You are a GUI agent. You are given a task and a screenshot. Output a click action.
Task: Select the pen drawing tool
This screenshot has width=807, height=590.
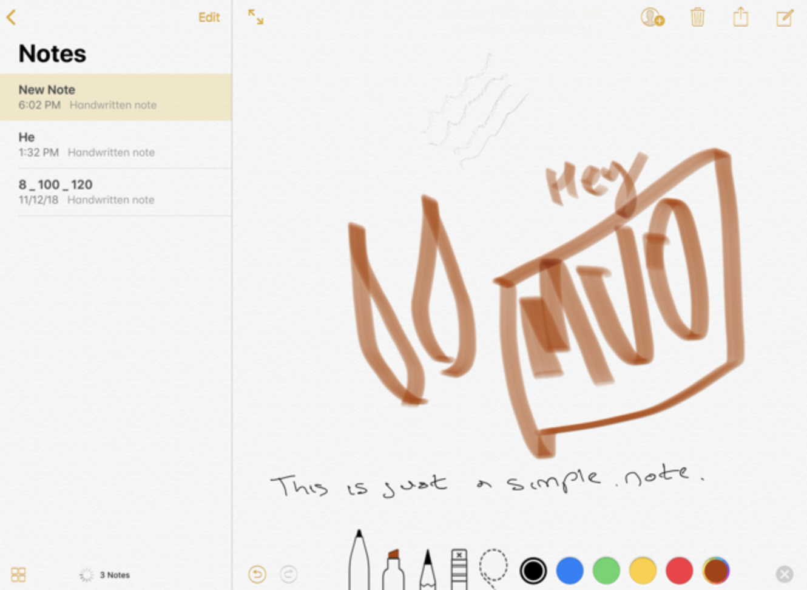[x=359, y=560]
